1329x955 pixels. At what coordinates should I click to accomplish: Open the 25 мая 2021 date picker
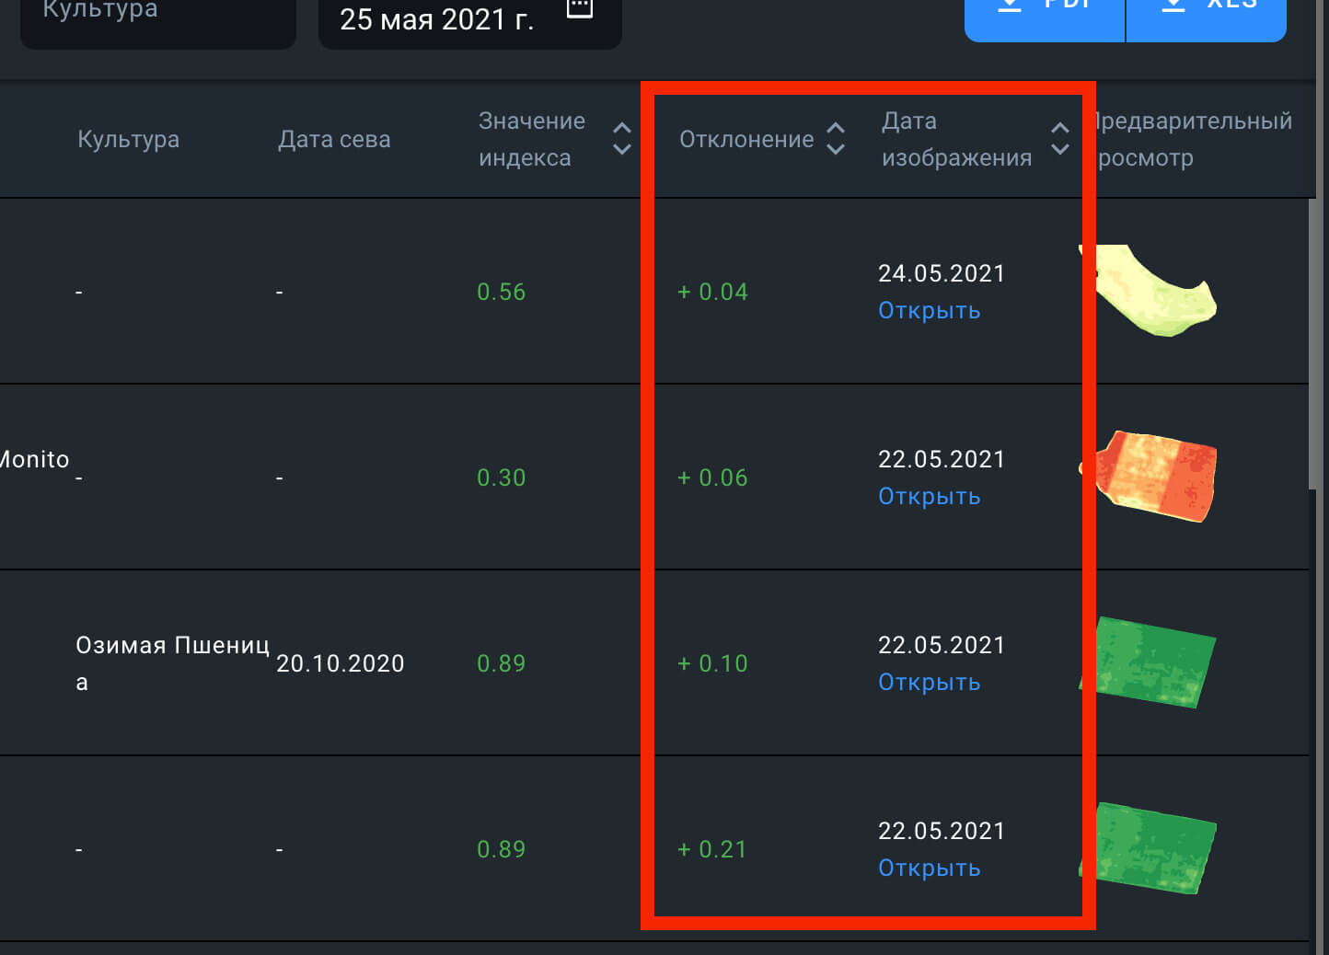click(x=437, y=19)
